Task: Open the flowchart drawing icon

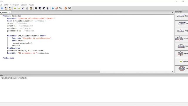Action: click(61, 8)
